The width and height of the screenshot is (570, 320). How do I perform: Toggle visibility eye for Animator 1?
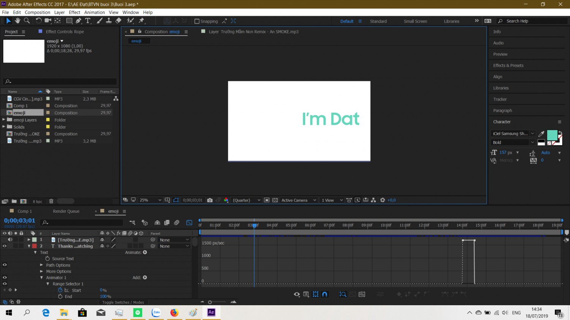pyautogui.click(x=5, y=278)
